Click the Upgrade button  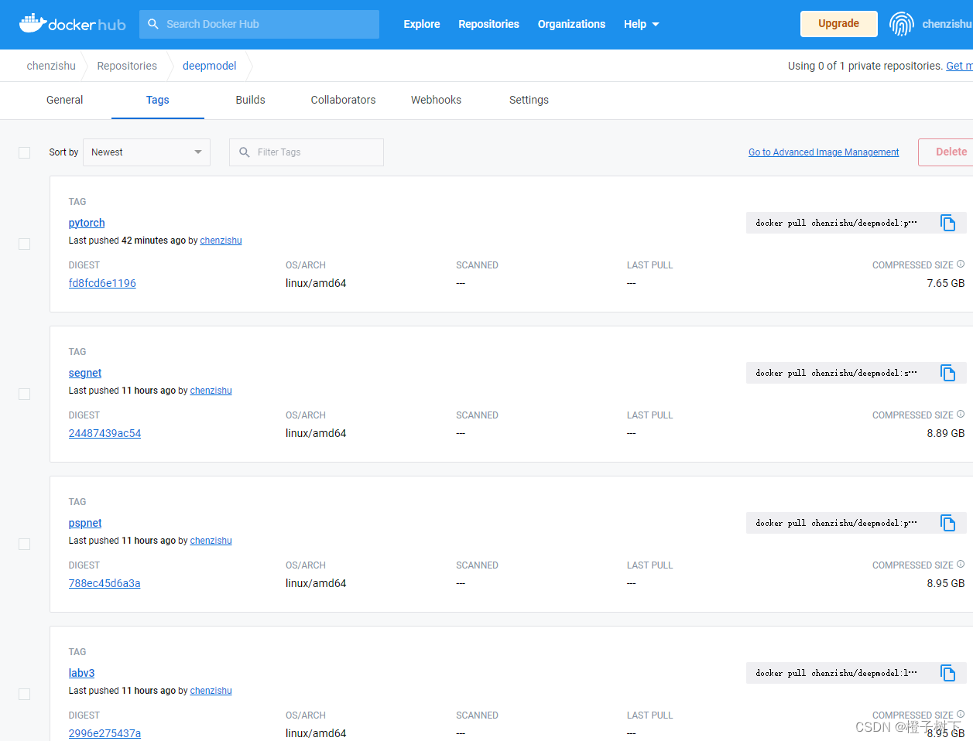[838, 24]
